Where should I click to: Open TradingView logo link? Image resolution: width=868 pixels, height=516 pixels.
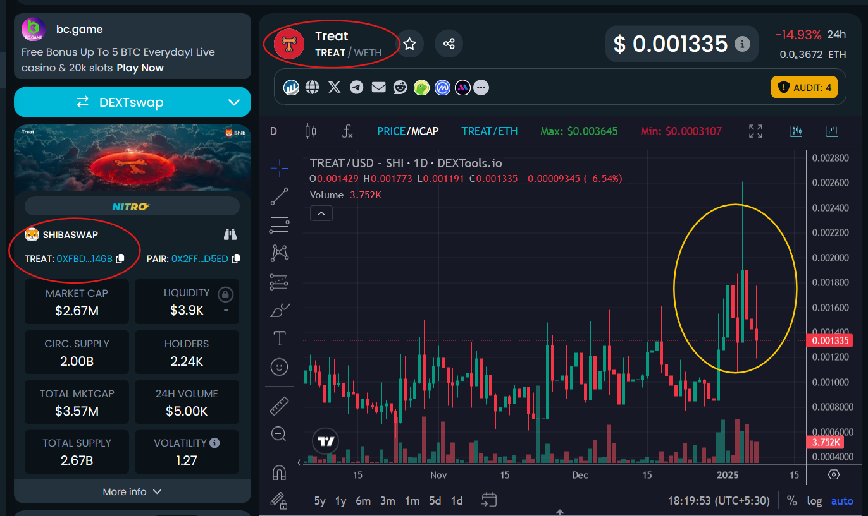pos(325,441)
